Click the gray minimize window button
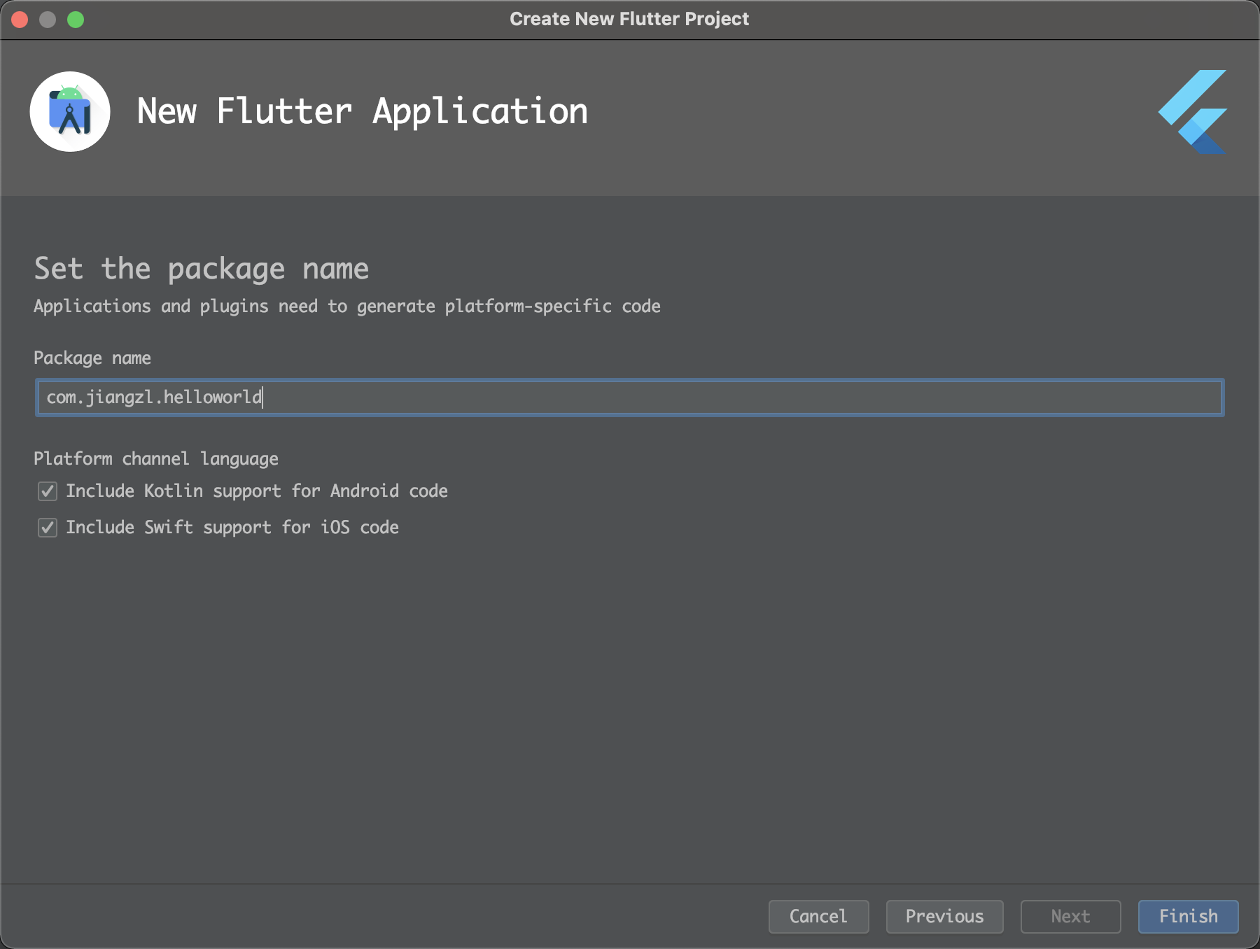 click(x=48, y=20)
